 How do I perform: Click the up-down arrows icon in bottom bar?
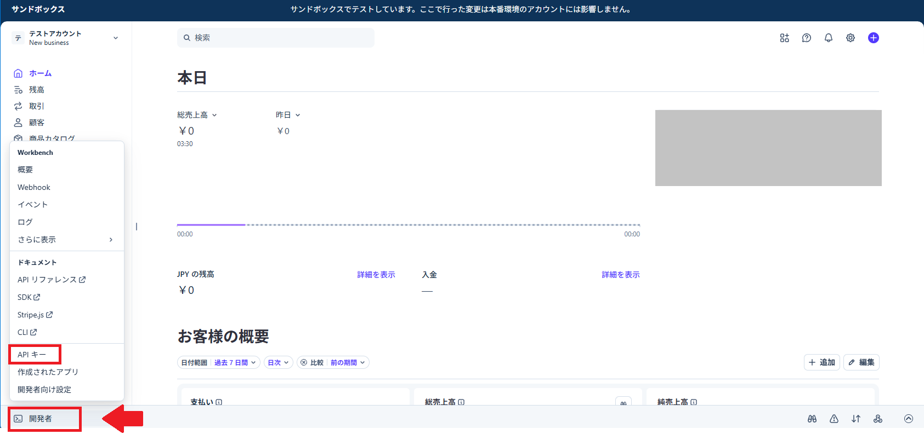[856, 419]
